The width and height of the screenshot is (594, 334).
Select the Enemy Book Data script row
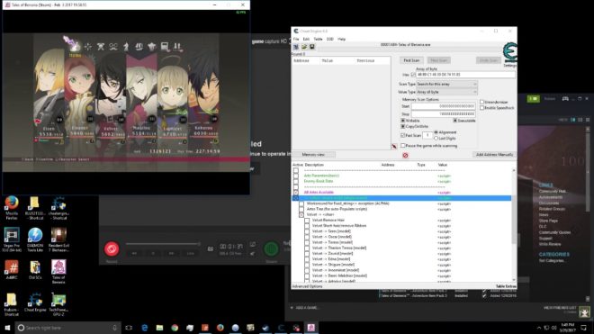(x=319, y=181)
